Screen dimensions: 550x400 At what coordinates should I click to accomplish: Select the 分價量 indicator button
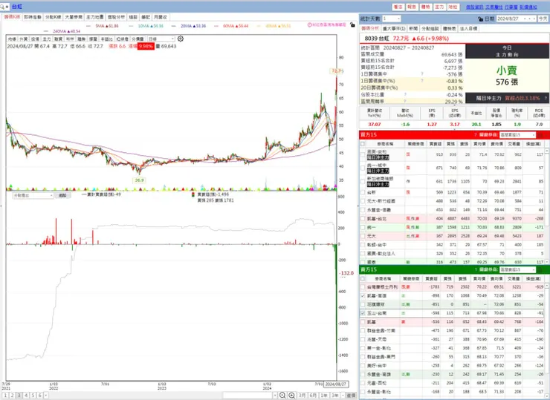[137, 39]
